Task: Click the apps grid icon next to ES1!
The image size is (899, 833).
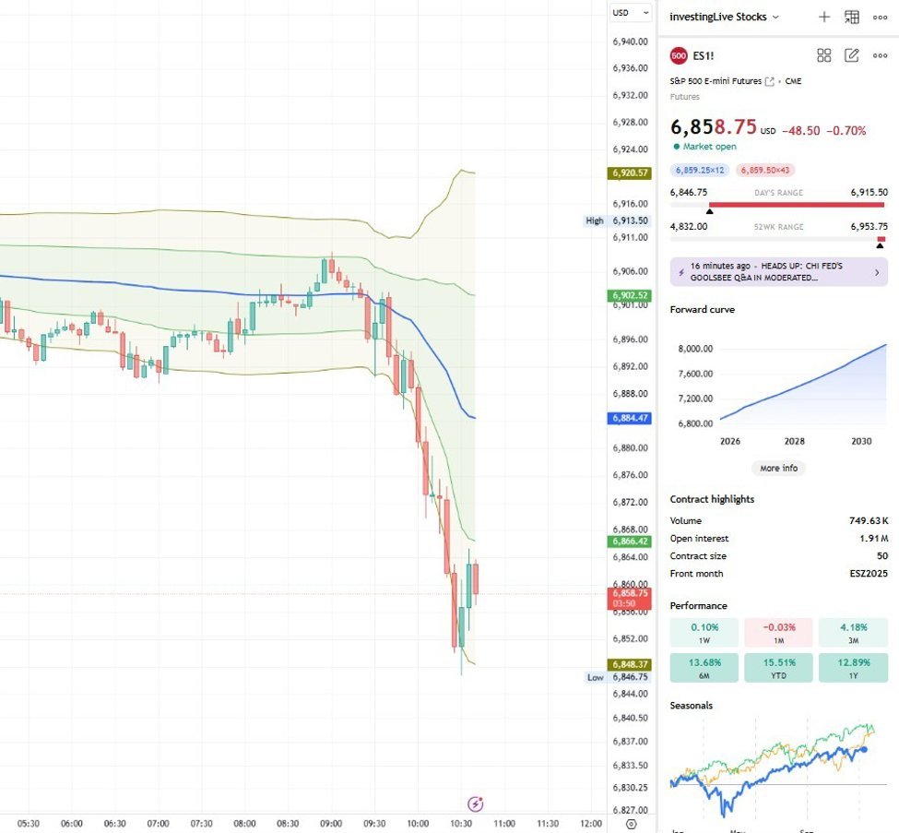Action: coord(823,55)
